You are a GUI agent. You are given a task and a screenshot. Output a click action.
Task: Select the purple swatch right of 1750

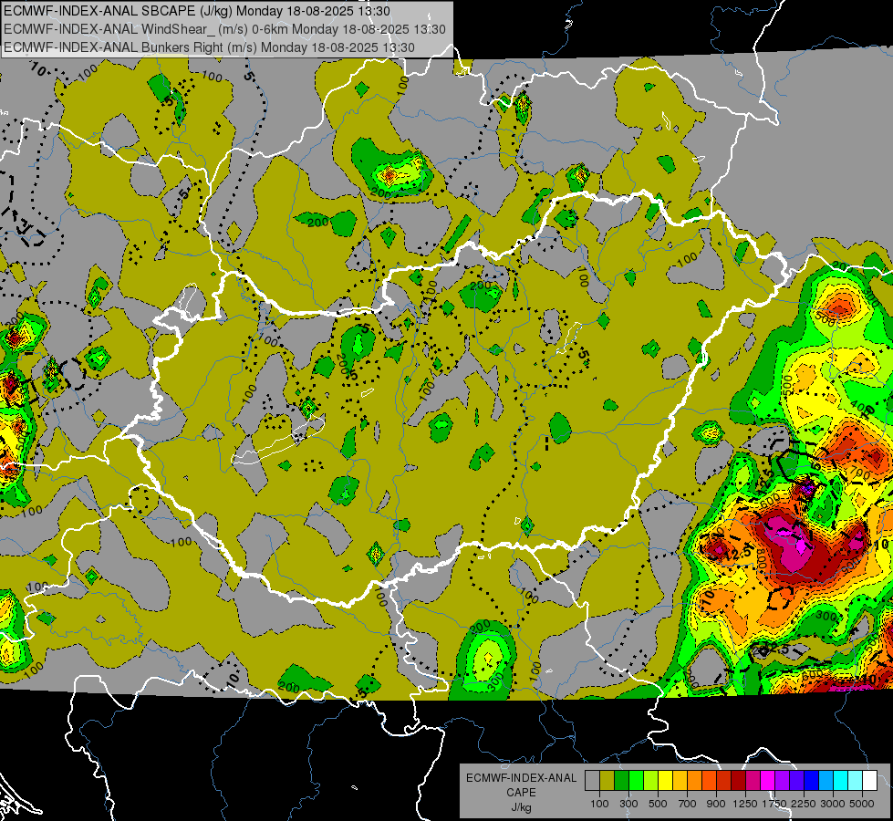click(782, 781)
